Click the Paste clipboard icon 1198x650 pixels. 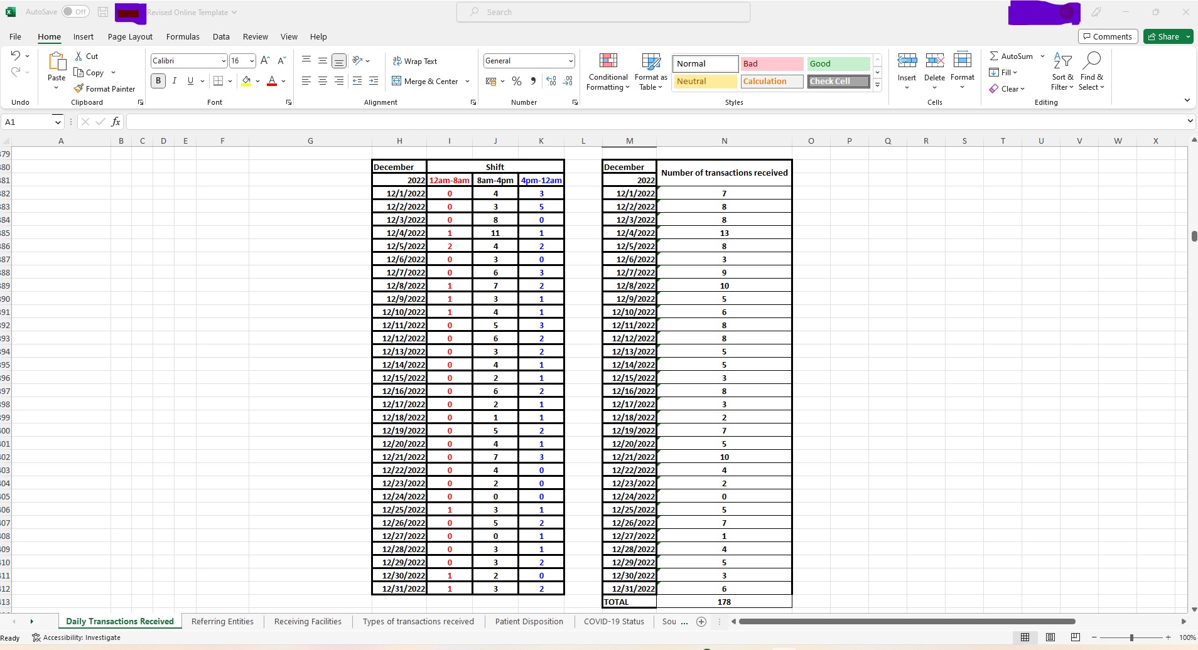[x=57, y=61]
